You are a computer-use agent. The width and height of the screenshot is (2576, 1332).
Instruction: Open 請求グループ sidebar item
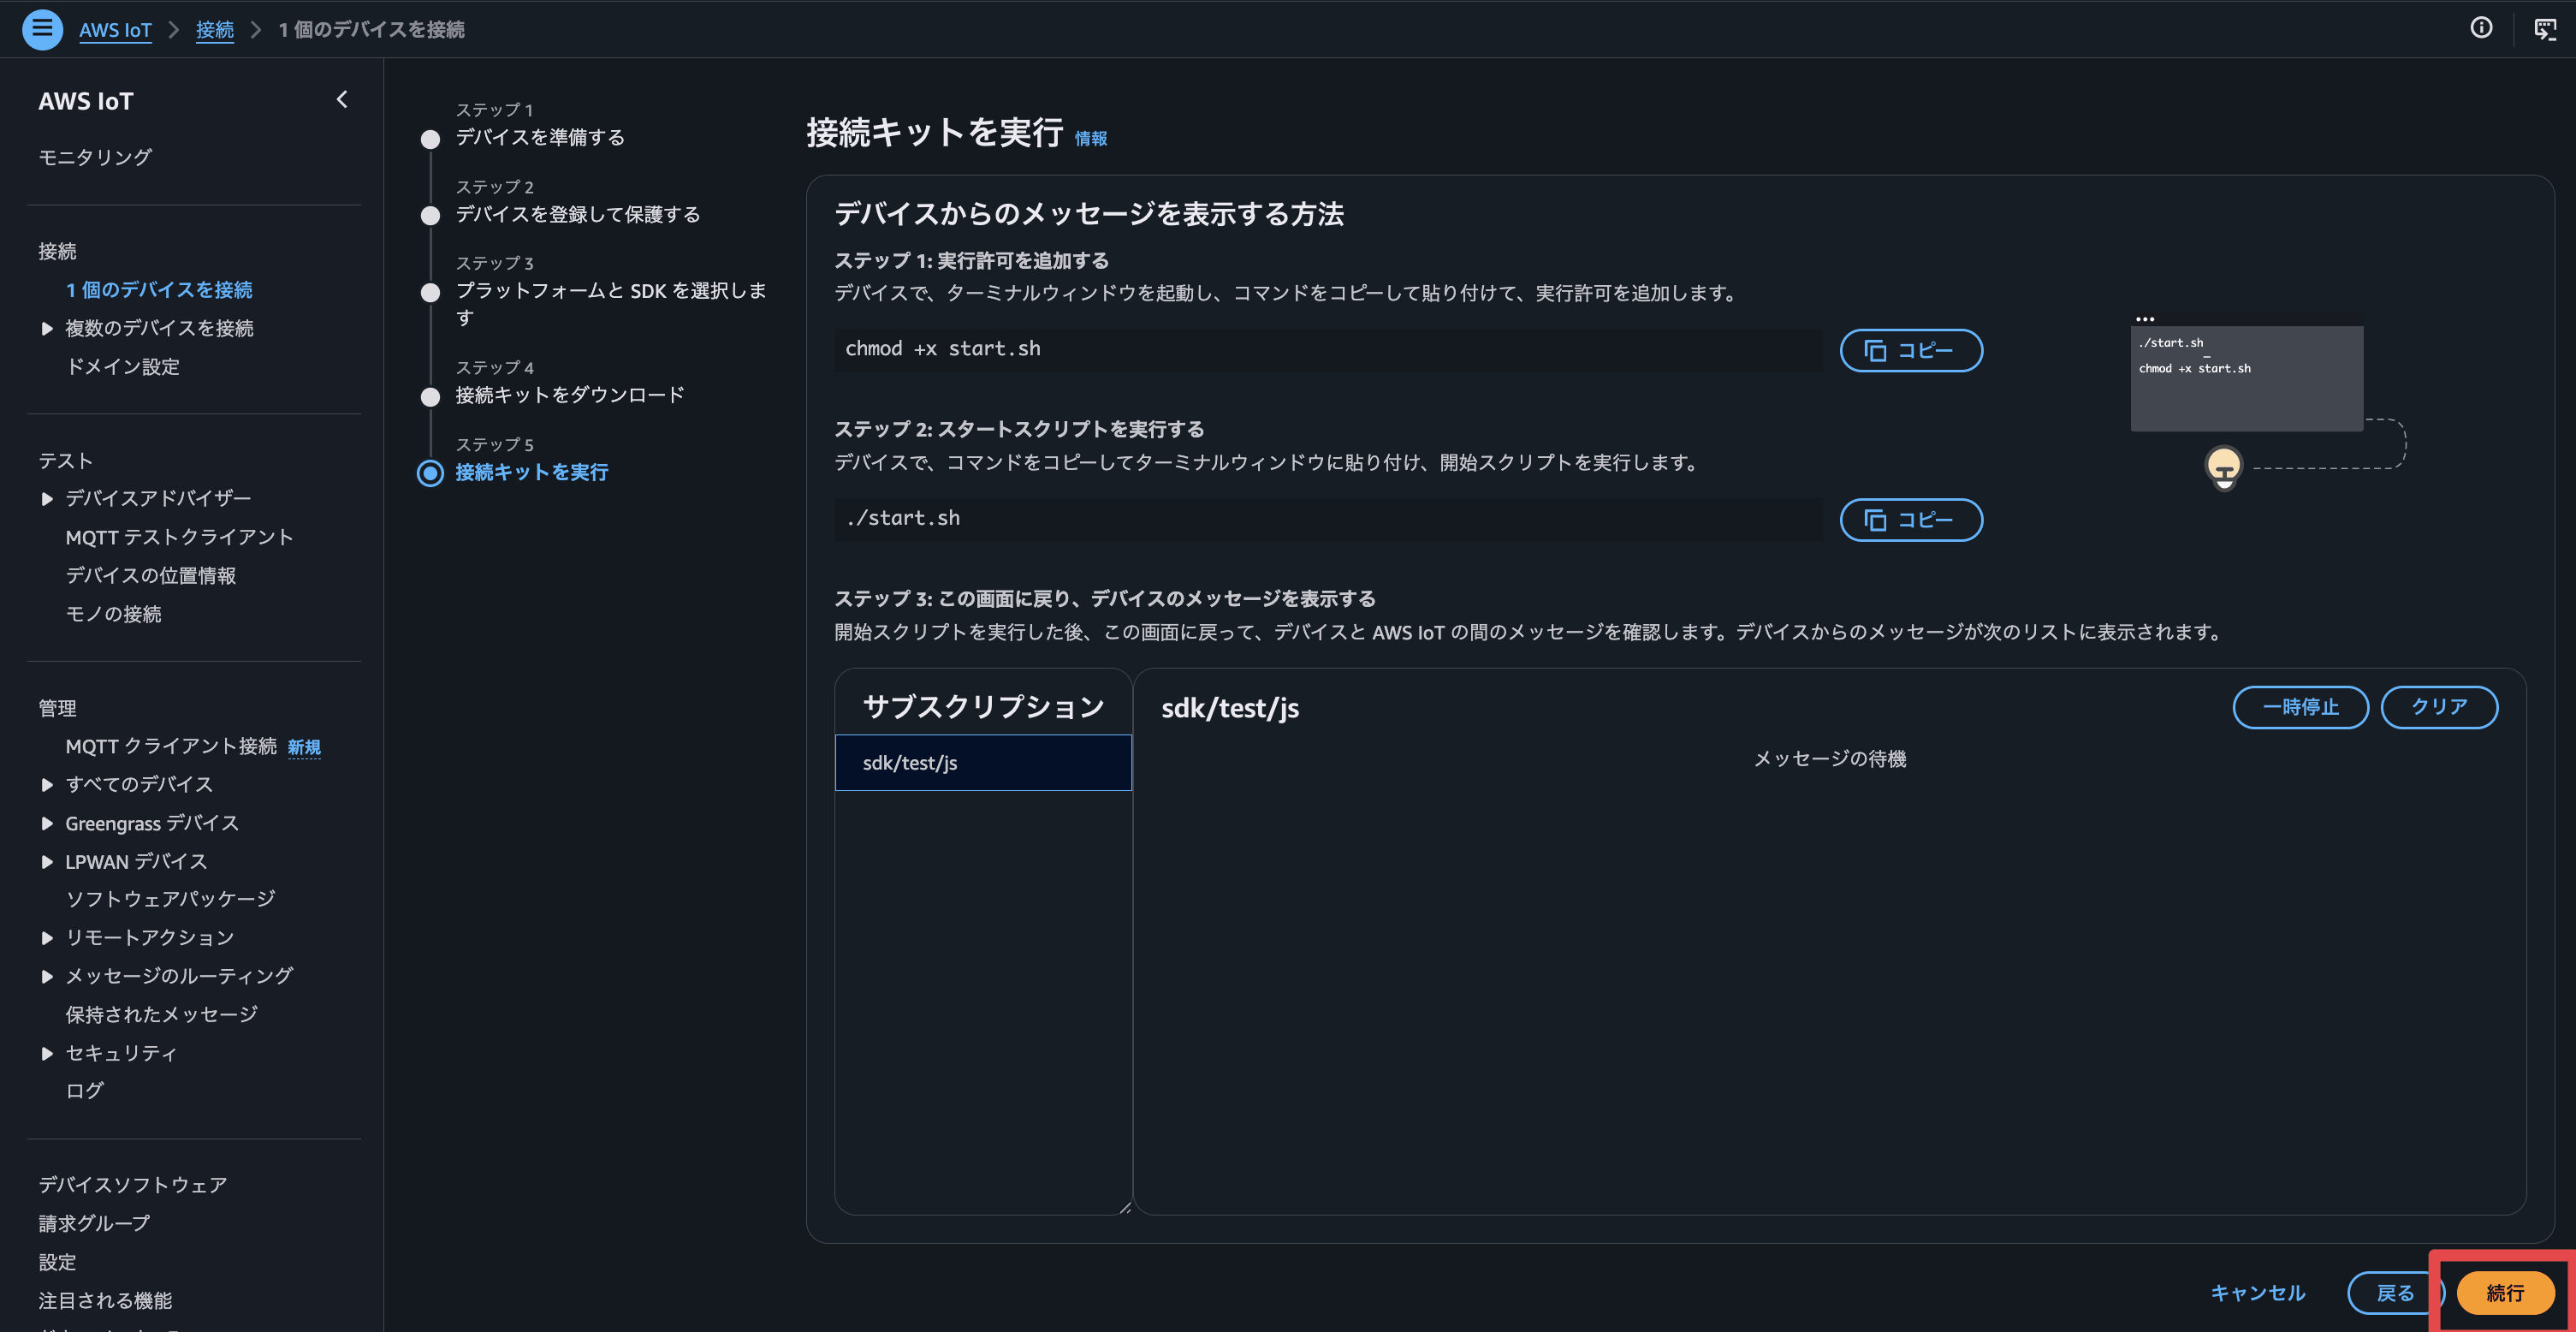[94, 1223]
